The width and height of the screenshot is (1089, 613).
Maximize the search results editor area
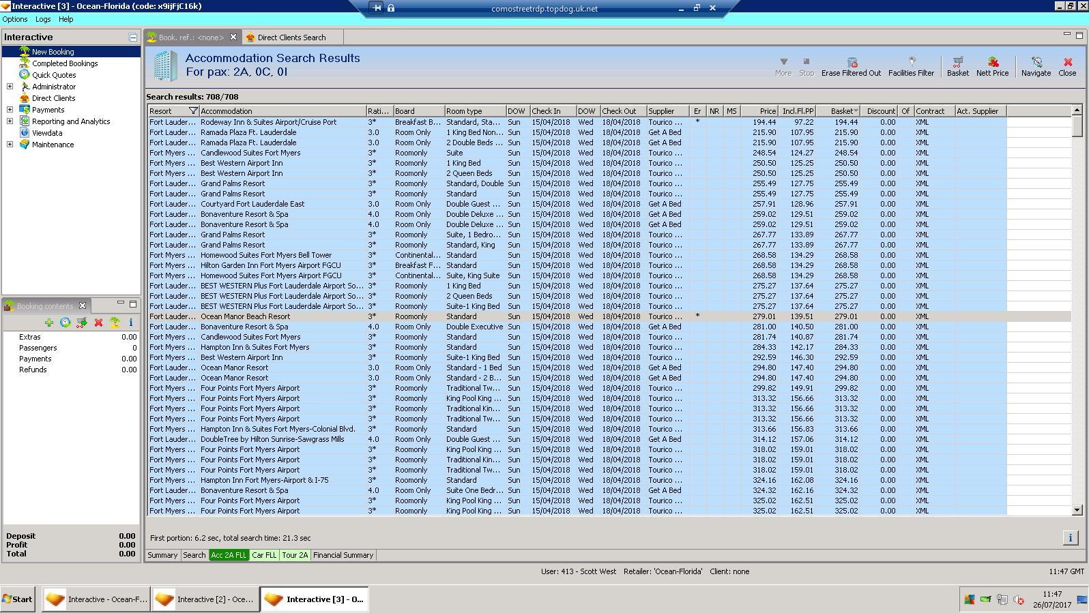(x=1079, y=35)
